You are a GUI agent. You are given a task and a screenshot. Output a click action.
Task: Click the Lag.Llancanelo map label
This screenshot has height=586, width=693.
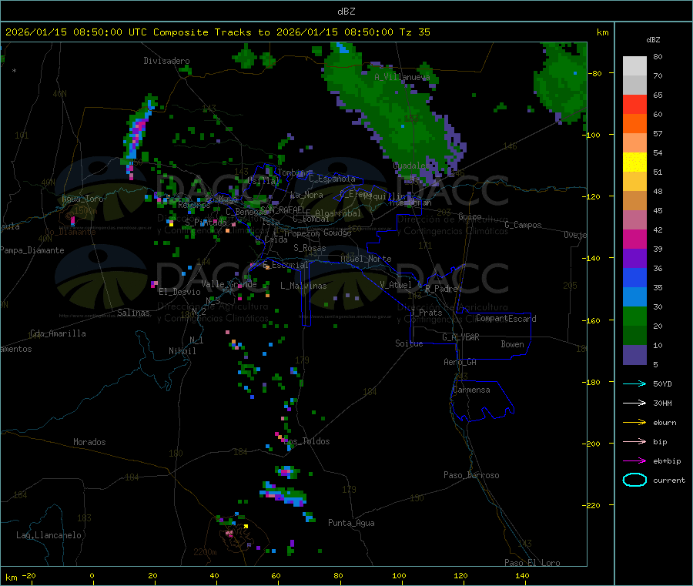coord(49,535)
